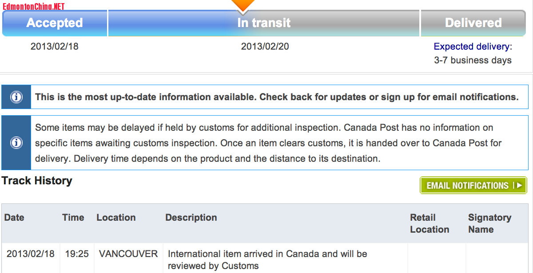This screenshot has height=273, width=533.
Task: Click the customs review description in the tracking row
Action: click(x=267, y=260)
